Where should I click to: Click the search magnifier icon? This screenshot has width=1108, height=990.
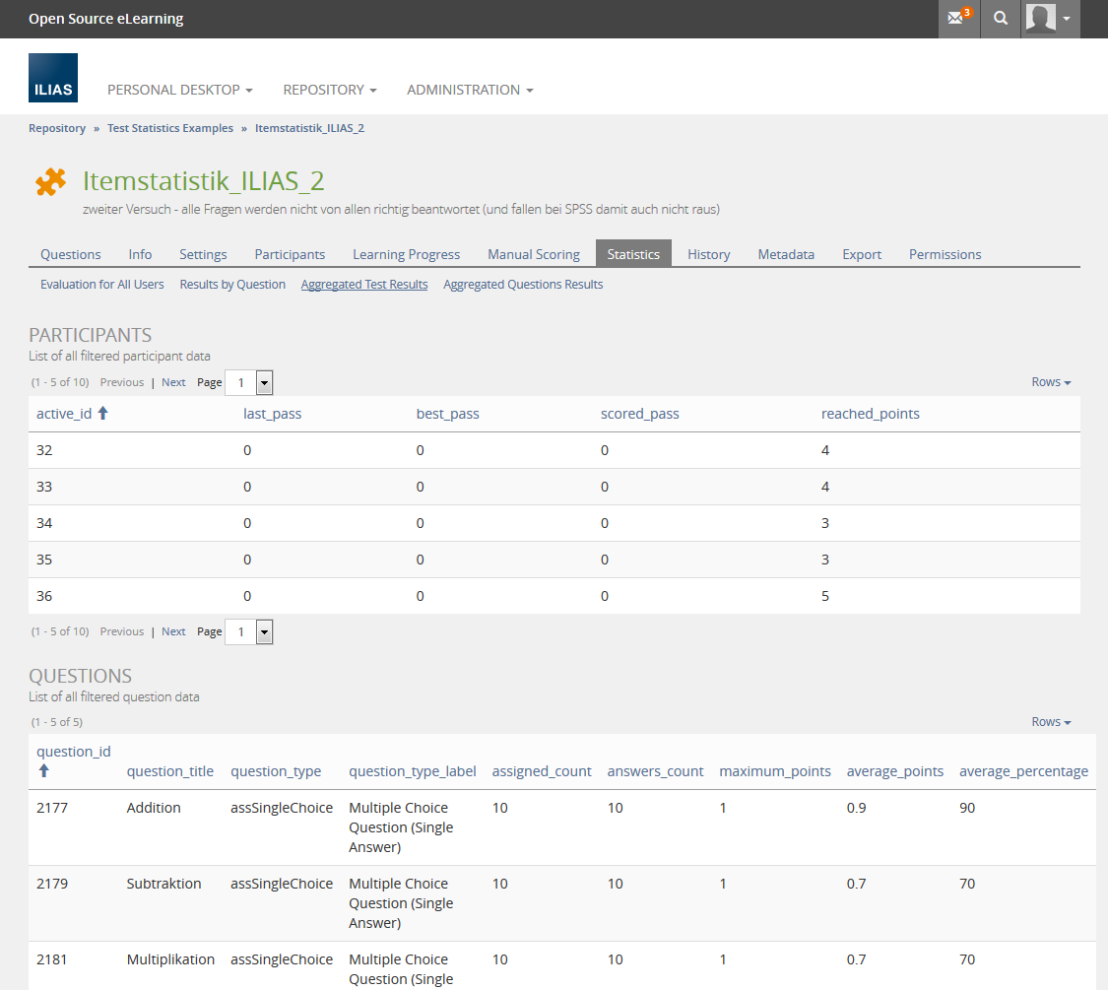1001,19
